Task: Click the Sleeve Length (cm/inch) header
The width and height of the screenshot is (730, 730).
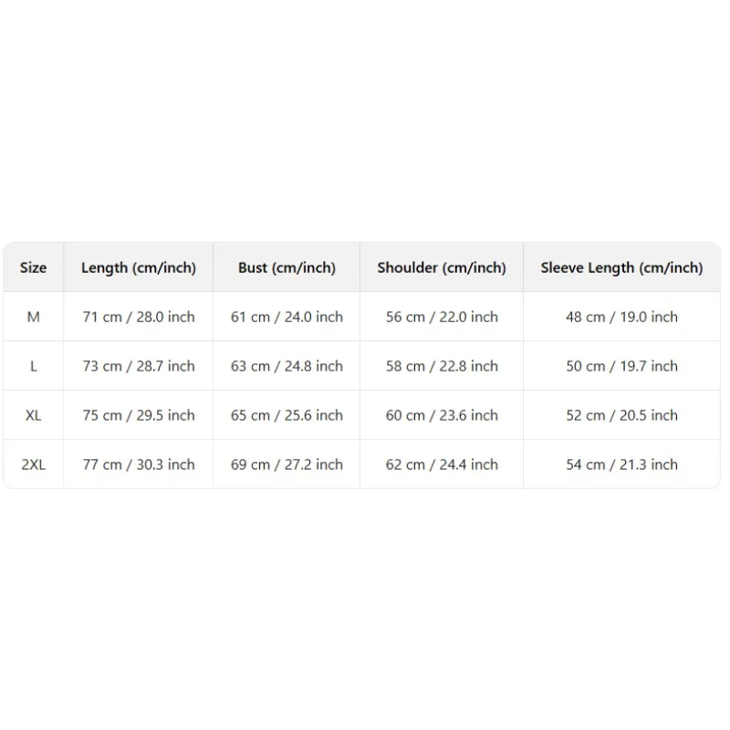Action: pyautogui.click(x=621, y=267)
